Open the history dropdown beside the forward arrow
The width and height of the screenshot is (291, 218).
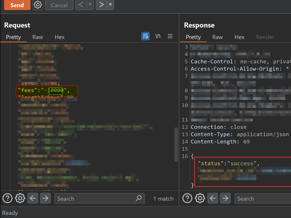click(x=110, y=4)
